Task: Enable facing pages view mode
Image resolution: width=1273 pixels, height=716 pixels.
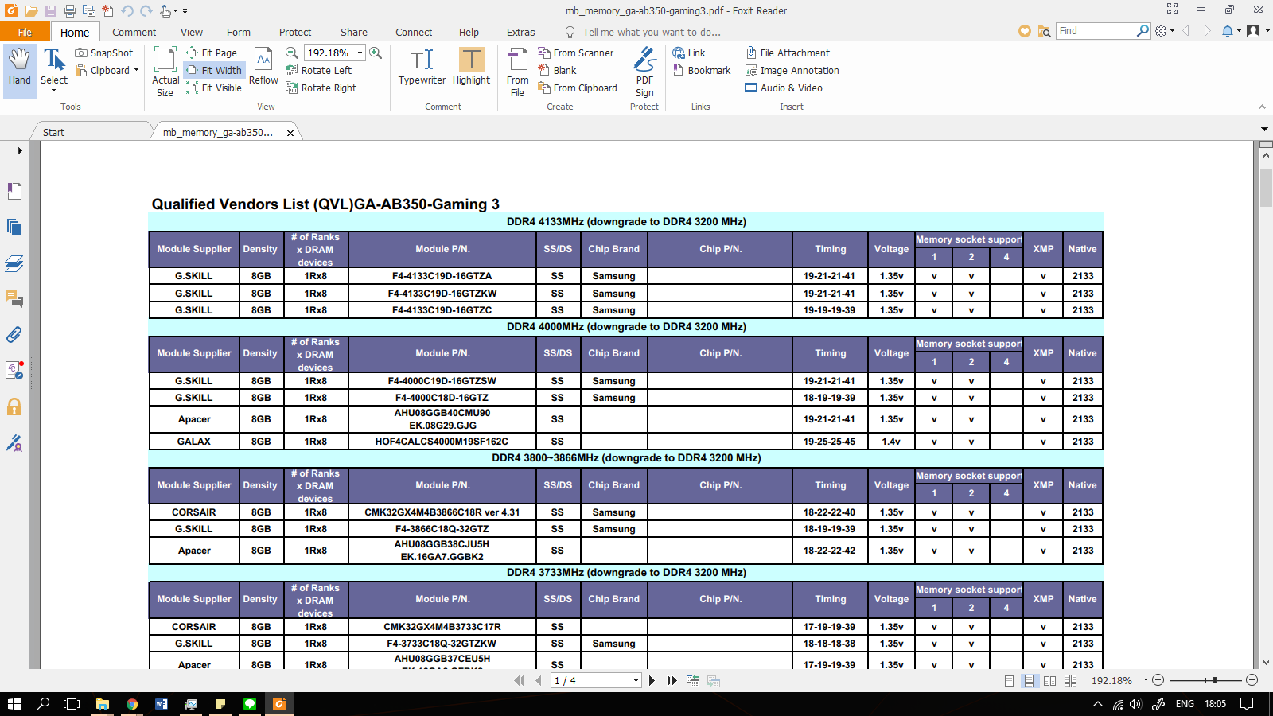Action: click(1049, 680)
